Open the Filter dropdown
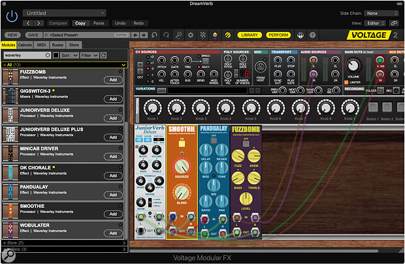Image resolution: width=405 pixels, height=264 pixels. point(89,56)
